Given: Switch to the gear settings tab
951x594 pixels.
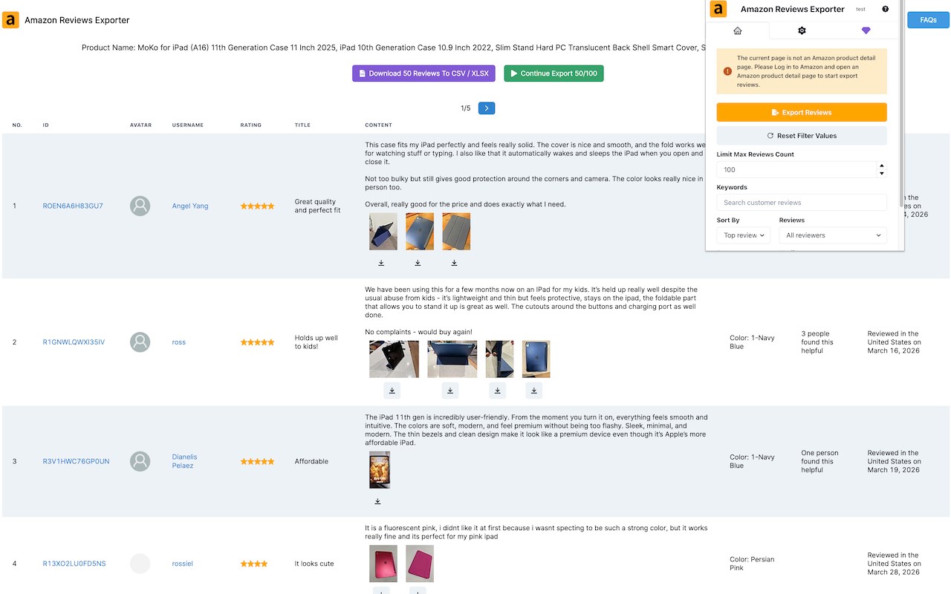Looking at the screenshot, I should [x=802, y=30].
